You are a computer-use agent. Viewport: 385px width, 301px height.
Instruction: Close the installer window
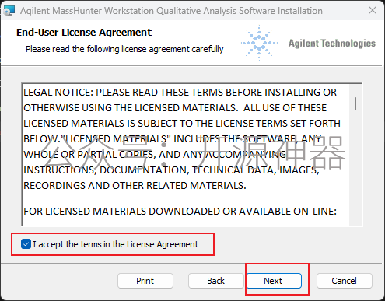pyautogui.click(x=373, y=10)
